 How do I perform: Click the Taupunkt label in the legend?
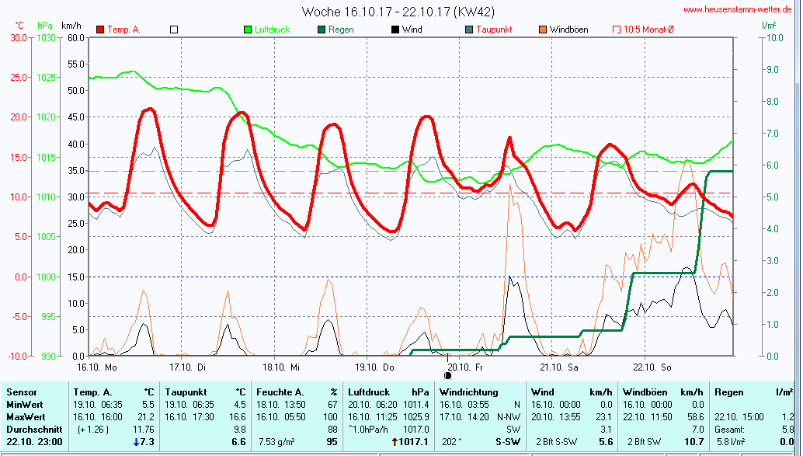494,30
